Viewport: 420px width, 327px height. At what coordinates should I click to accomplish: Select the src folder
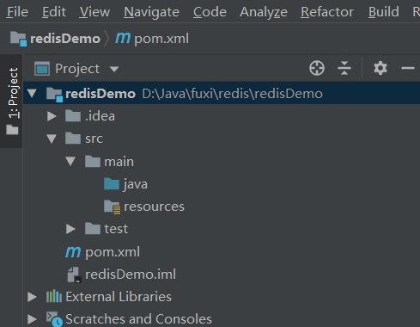(x=94, y=139)
